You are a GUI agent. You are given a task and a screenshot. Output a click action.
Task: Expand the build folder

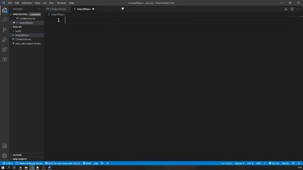coord(18,31)
